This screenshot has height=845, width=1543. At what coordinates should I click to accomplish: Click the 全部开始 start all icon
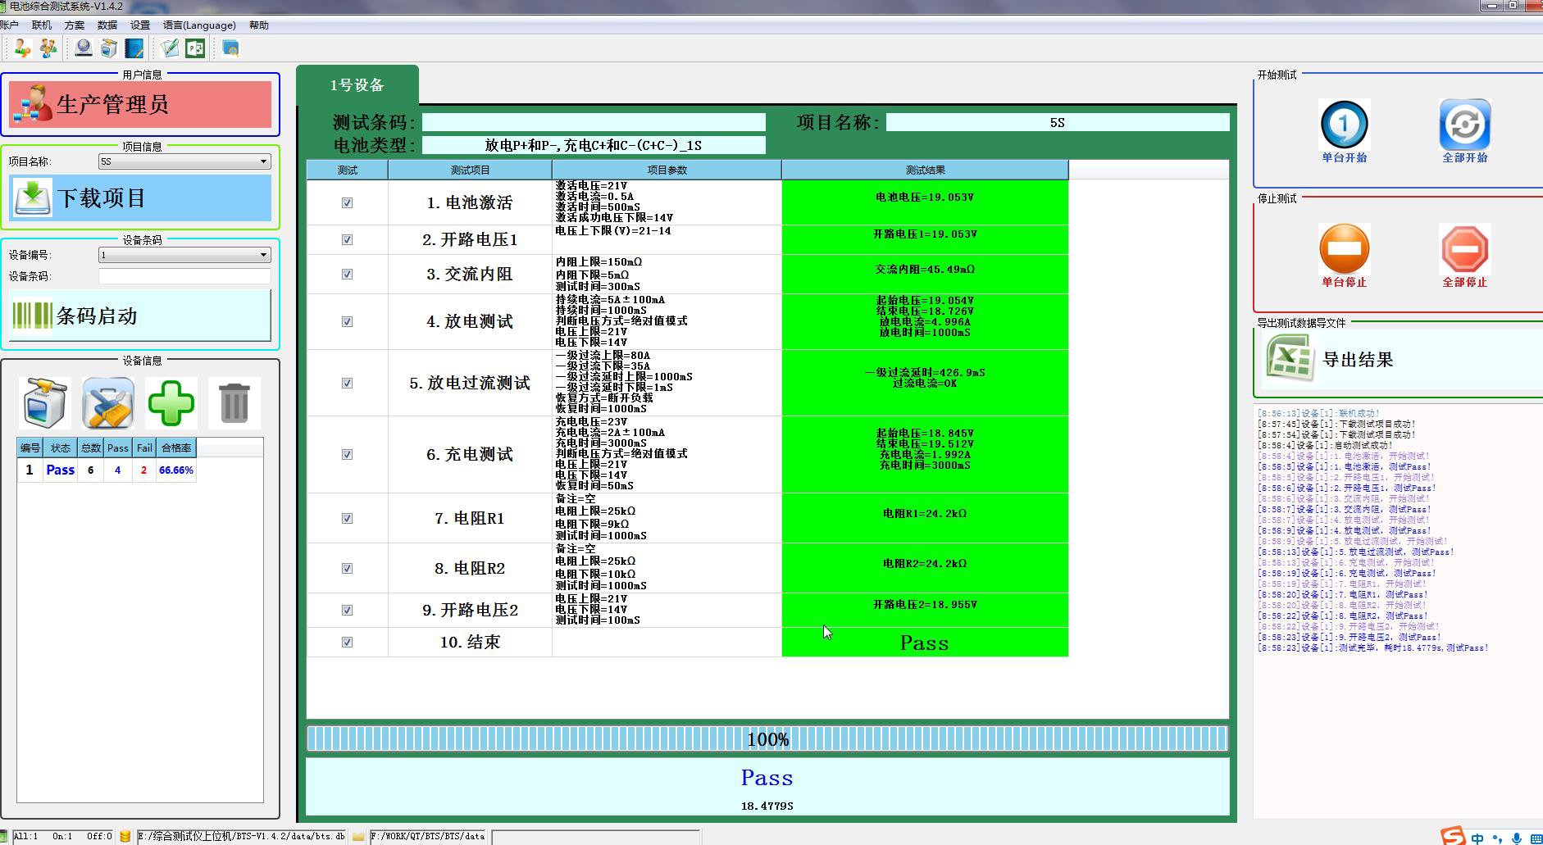pos(1464,125)
